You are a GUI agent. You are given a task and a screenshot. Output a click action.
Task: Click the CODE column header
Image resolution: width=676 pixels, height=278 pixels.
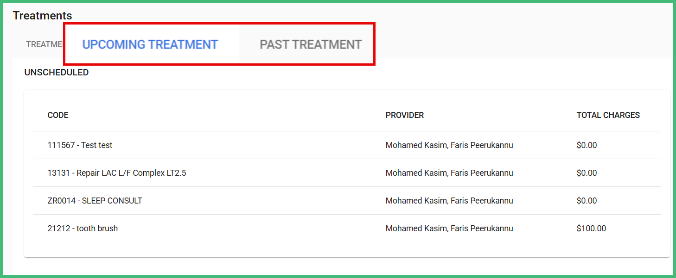(57, 115)
